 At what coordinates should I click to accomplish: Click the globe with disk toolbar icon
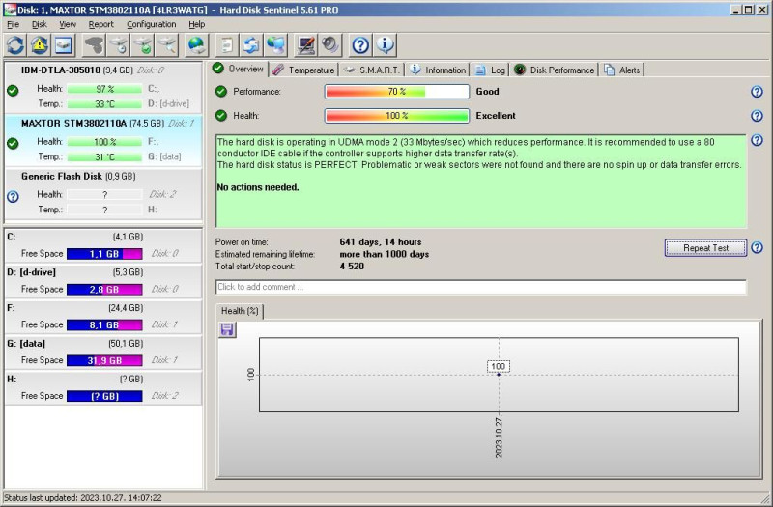click(x=197, y=45)
